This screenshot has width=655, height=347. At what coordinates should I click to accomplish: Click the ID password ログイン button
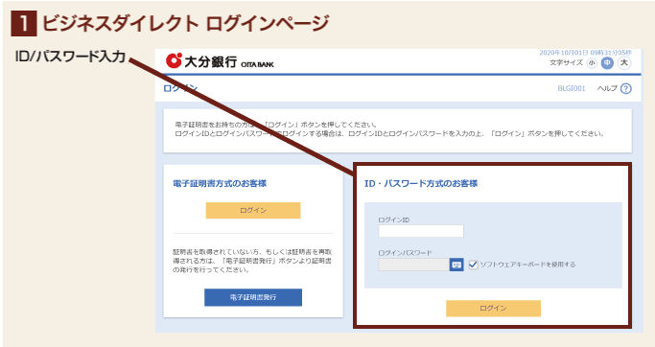(x=493, y=308)
